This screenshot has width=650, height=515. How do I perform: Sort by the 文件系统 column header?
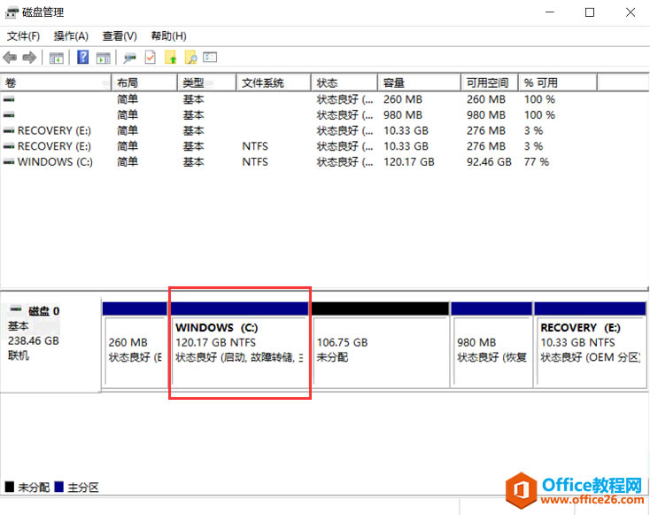[x=274, y=83]
